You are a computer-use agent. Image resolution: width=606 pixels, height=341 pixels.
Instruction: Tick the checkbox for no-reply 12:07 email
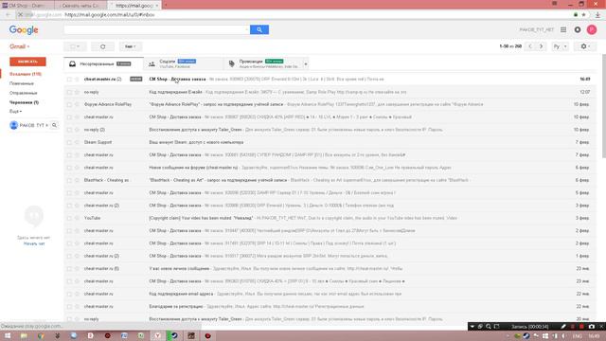[x=69, y=92]
